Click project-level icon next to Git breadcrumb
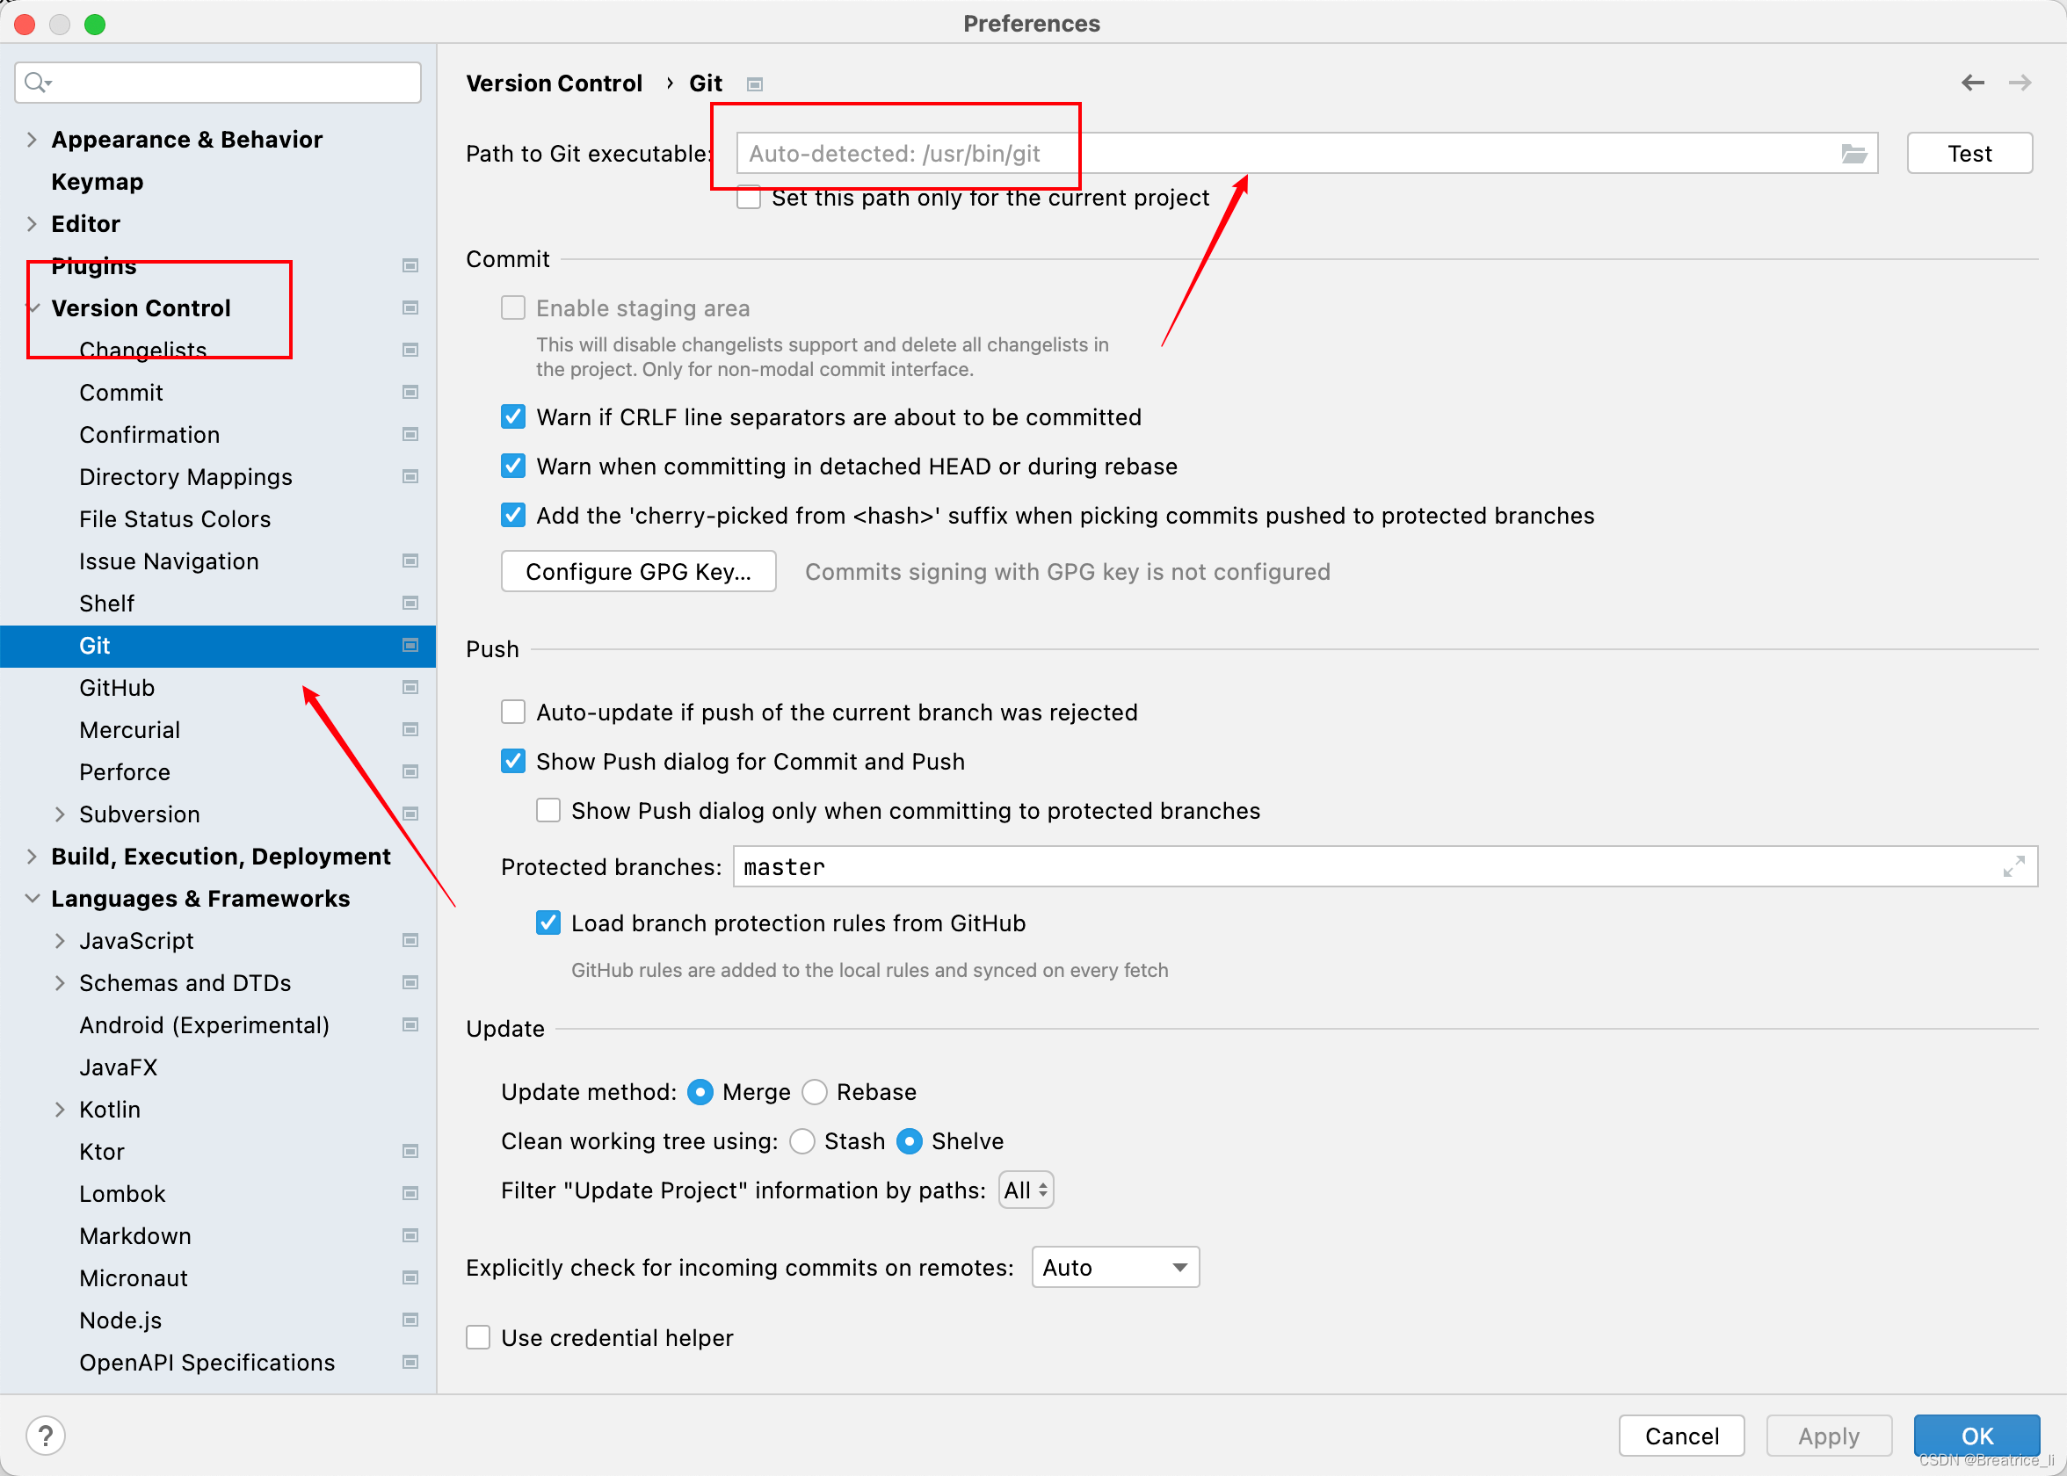2067x1476 pixels. click(754, 84)
